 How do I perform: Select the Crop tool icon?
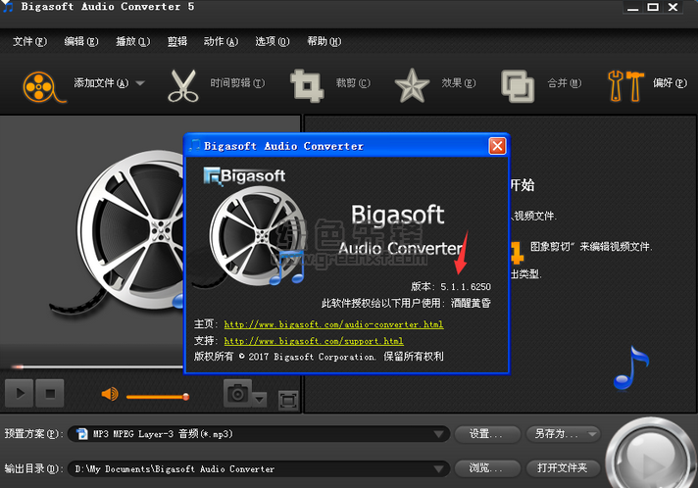coord(307,84)
